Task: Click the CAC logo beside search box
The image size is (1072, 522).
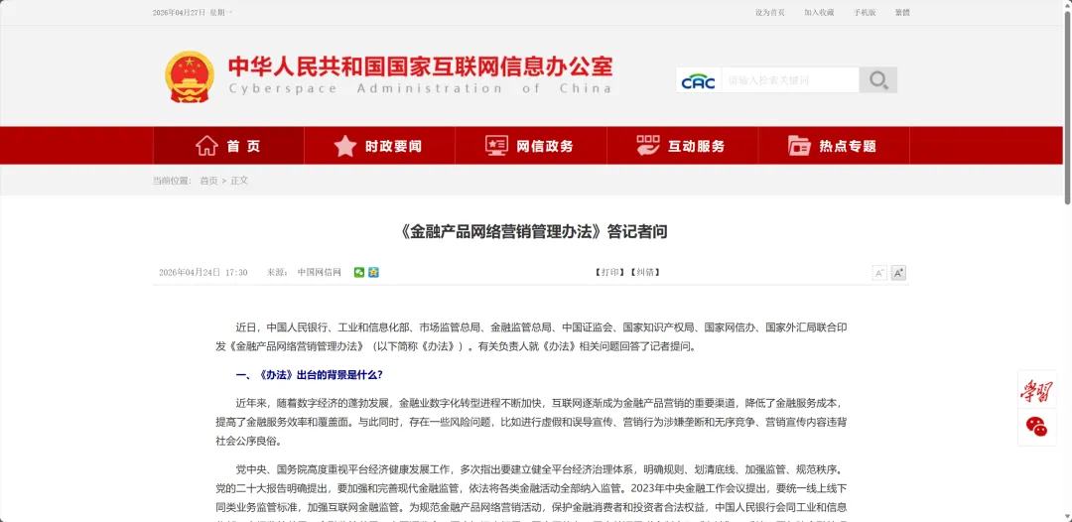Action: click(698, 80)
